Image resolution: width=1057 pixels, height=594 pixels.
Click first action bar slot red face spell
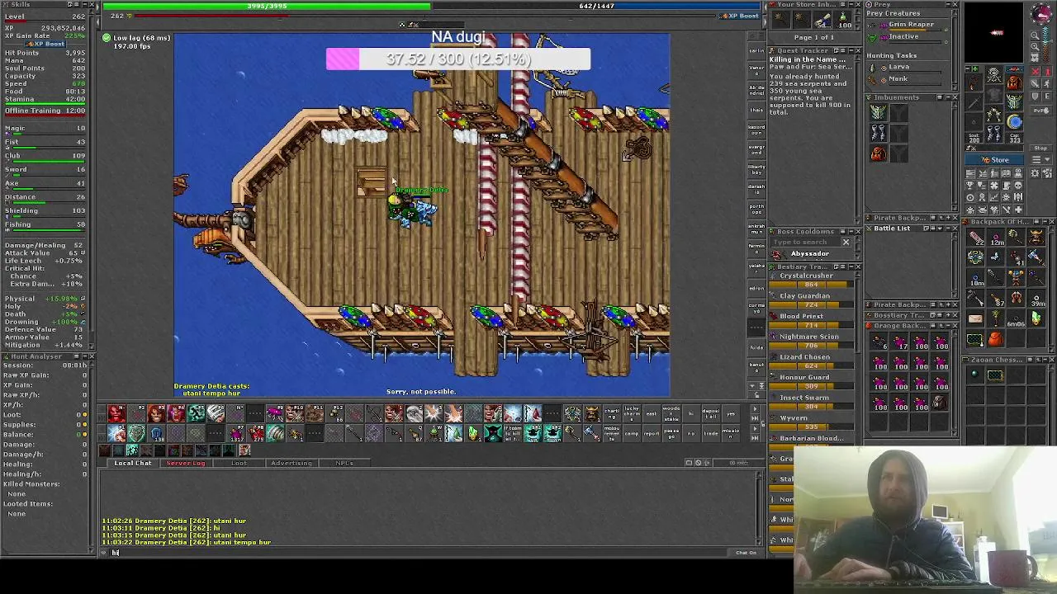click(116, 413)
